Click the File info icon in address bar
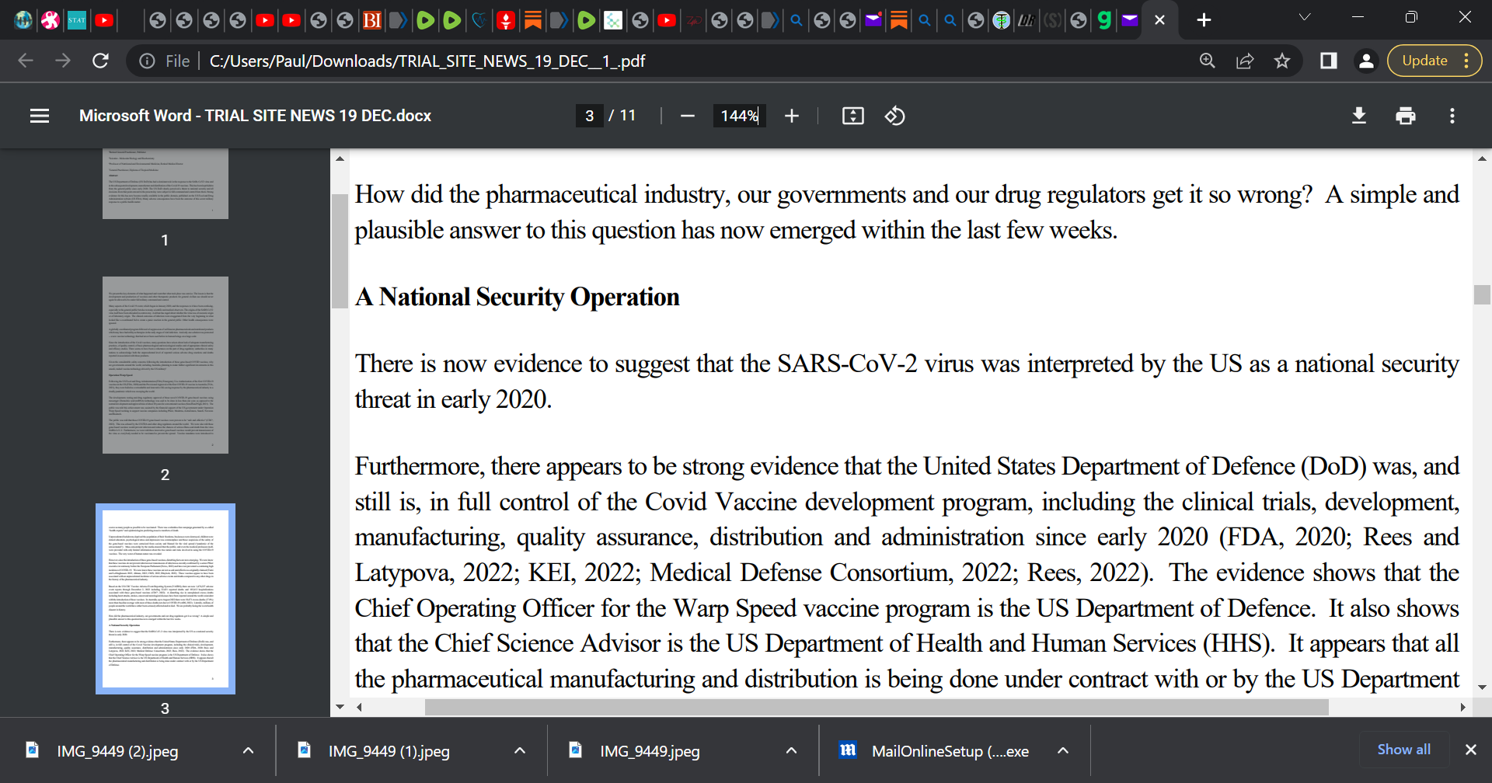Screen dimensions: 1492x783 [148, 61]
